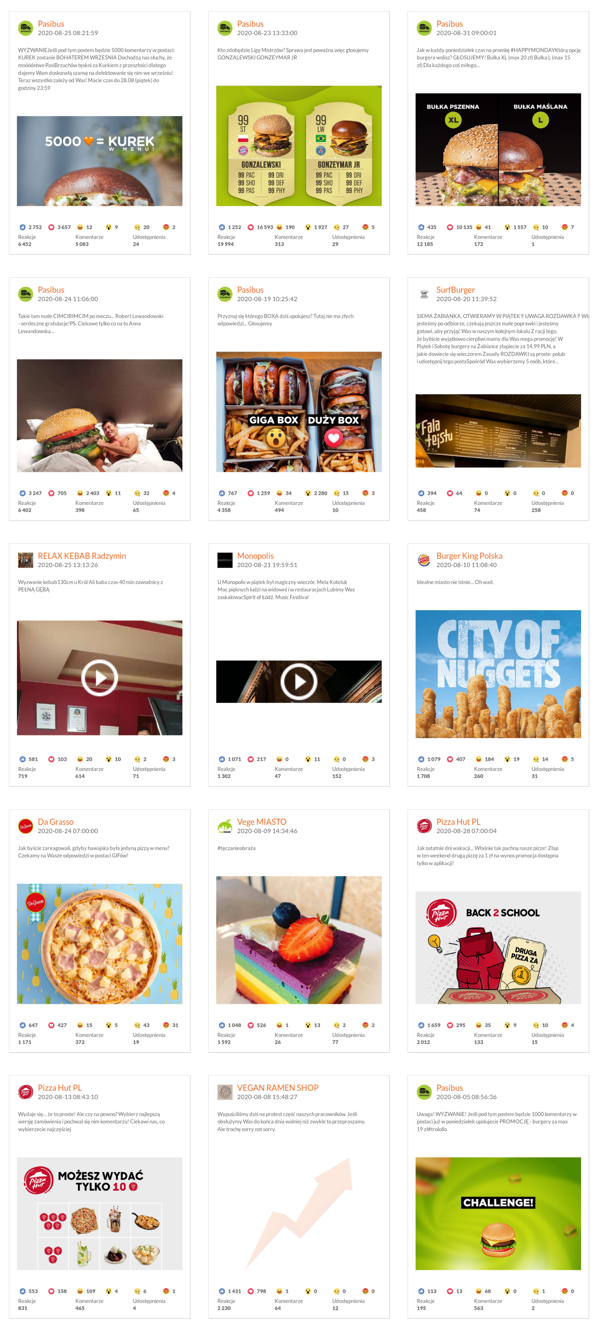Click the SurfBurger profile logo icon
The width and height of the screenshot is (598, 1330).
(424, 294)
